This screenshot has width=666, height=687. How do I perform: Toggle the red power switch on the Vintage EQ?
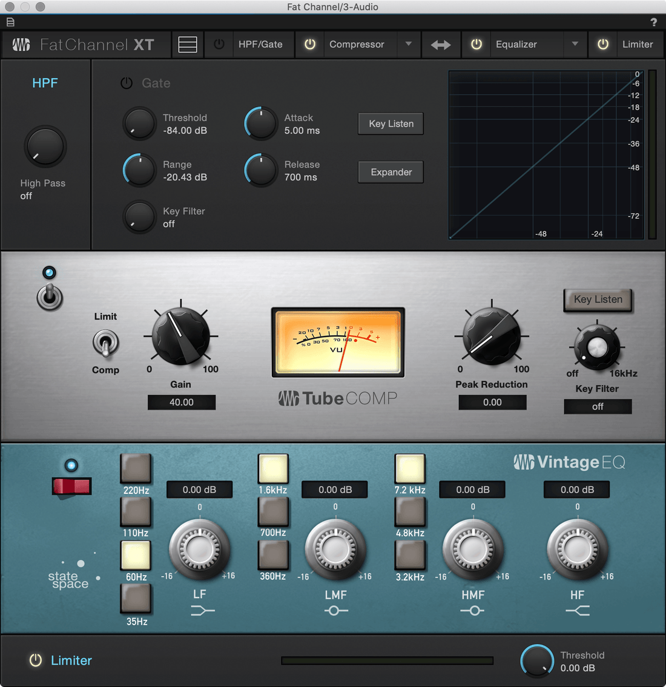tap(71, 486)
